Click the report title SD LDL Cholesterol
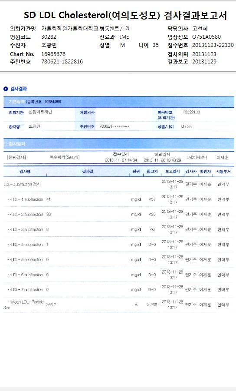 point(66,16)
